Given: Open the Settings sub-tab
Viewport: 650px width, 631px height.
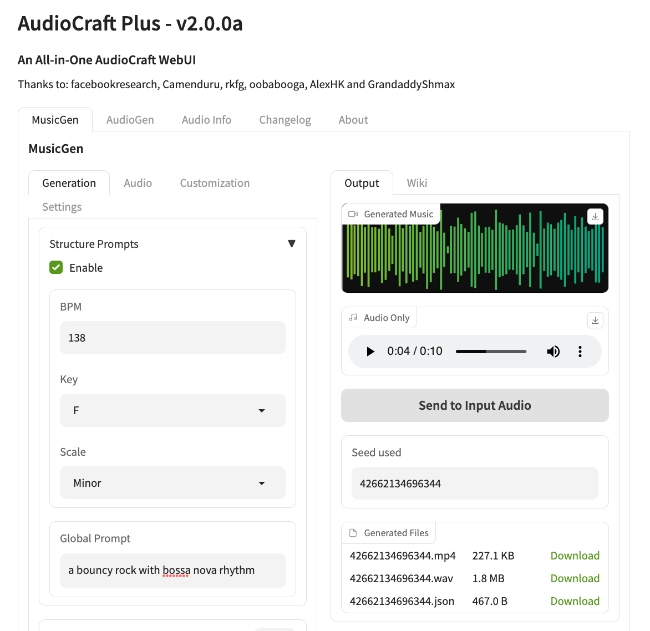Looking at the screenshot, I should pyautogui.click(x=62, y=207).
